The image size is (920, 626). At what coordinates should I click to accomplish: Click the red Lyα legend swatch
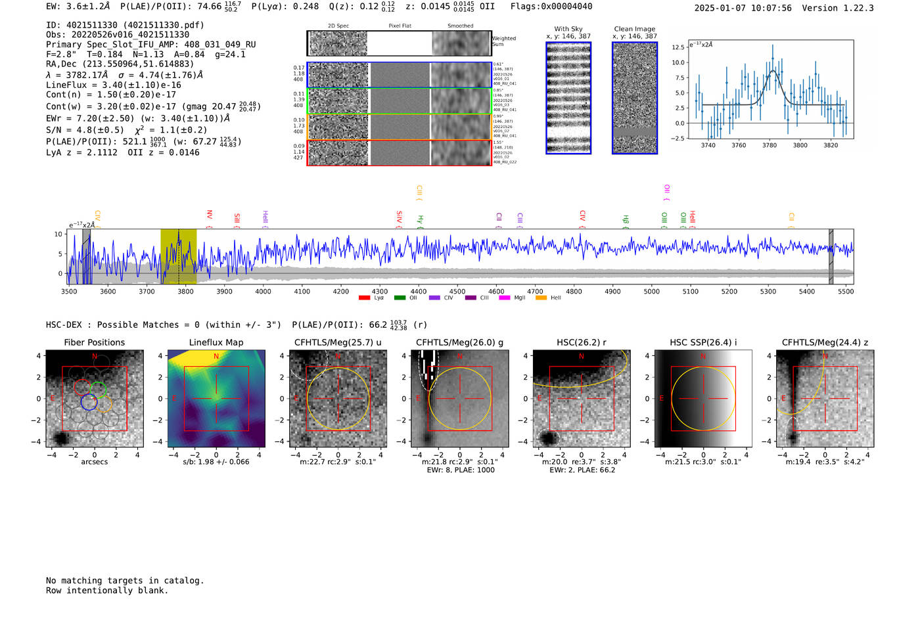364,298
